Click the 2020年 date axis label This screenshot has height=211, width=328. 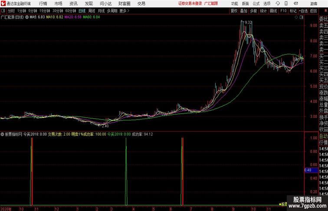[x=6, y=209]
